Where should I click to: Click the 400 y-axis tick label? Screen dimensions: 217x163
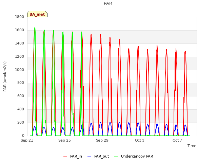tap(21, 109)
